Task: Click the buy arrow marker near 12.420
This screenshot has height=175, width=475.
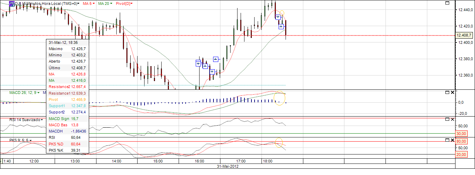Action: 281,26
